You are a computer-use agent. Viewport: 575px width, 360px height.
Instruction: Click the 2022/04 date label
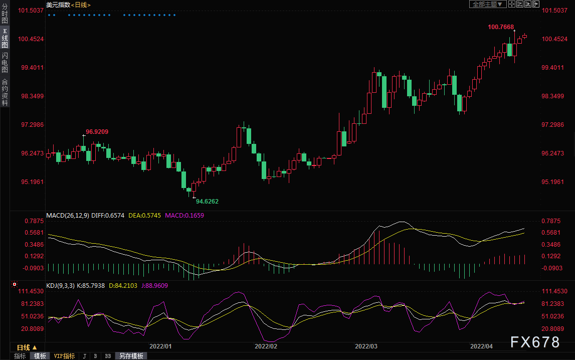pyautogui.click(x=481, y=346)
